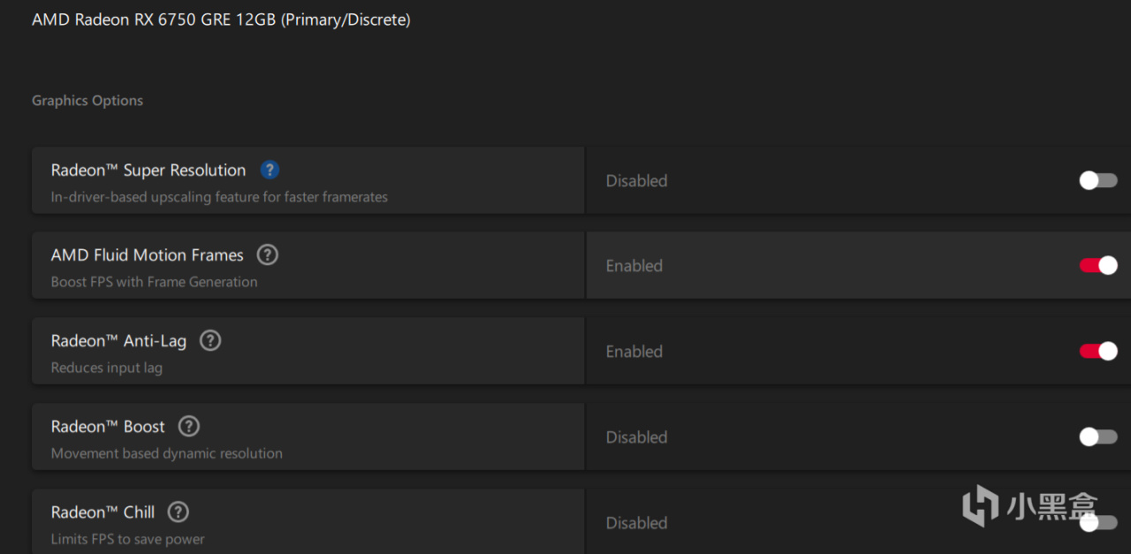Disable the Radeon Anti-Lag toggle

(1097, 352)
